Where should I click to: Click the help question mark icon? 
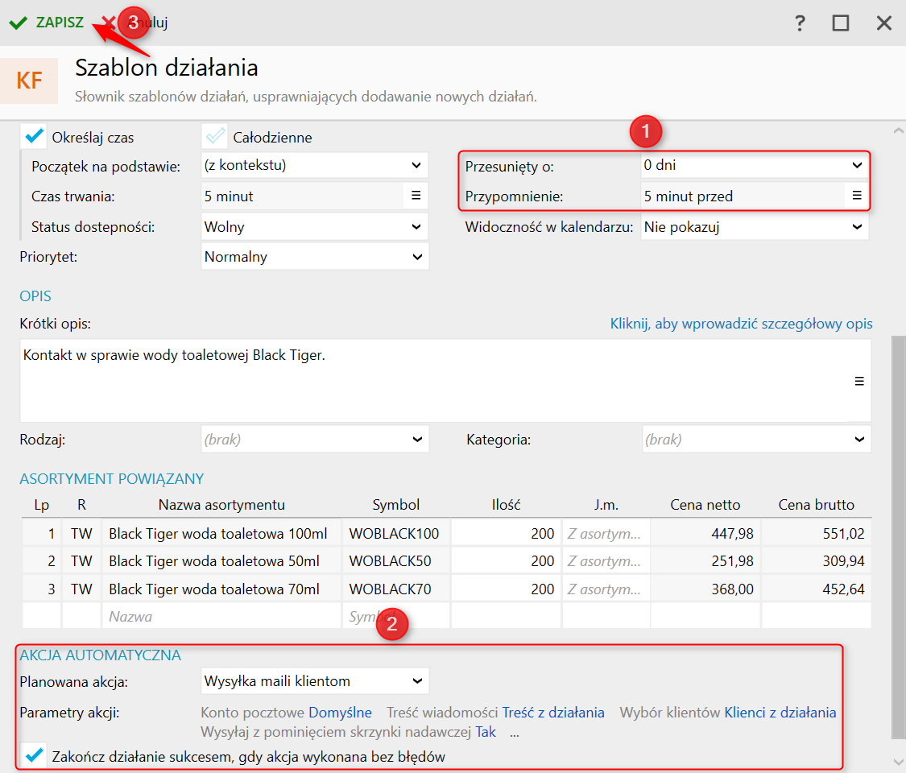point(800,23)
